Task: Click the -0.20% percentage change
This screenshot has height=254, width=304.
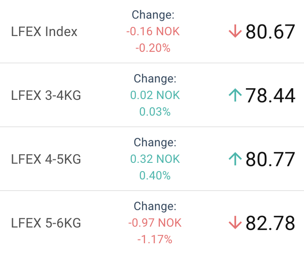Action: tap(153, 48)
